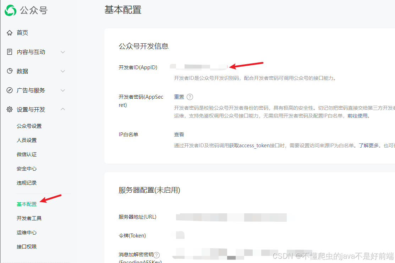This screenshot has width=395, height=263.
Task: Click the 公众号 brand text
Action: [33, 10]
